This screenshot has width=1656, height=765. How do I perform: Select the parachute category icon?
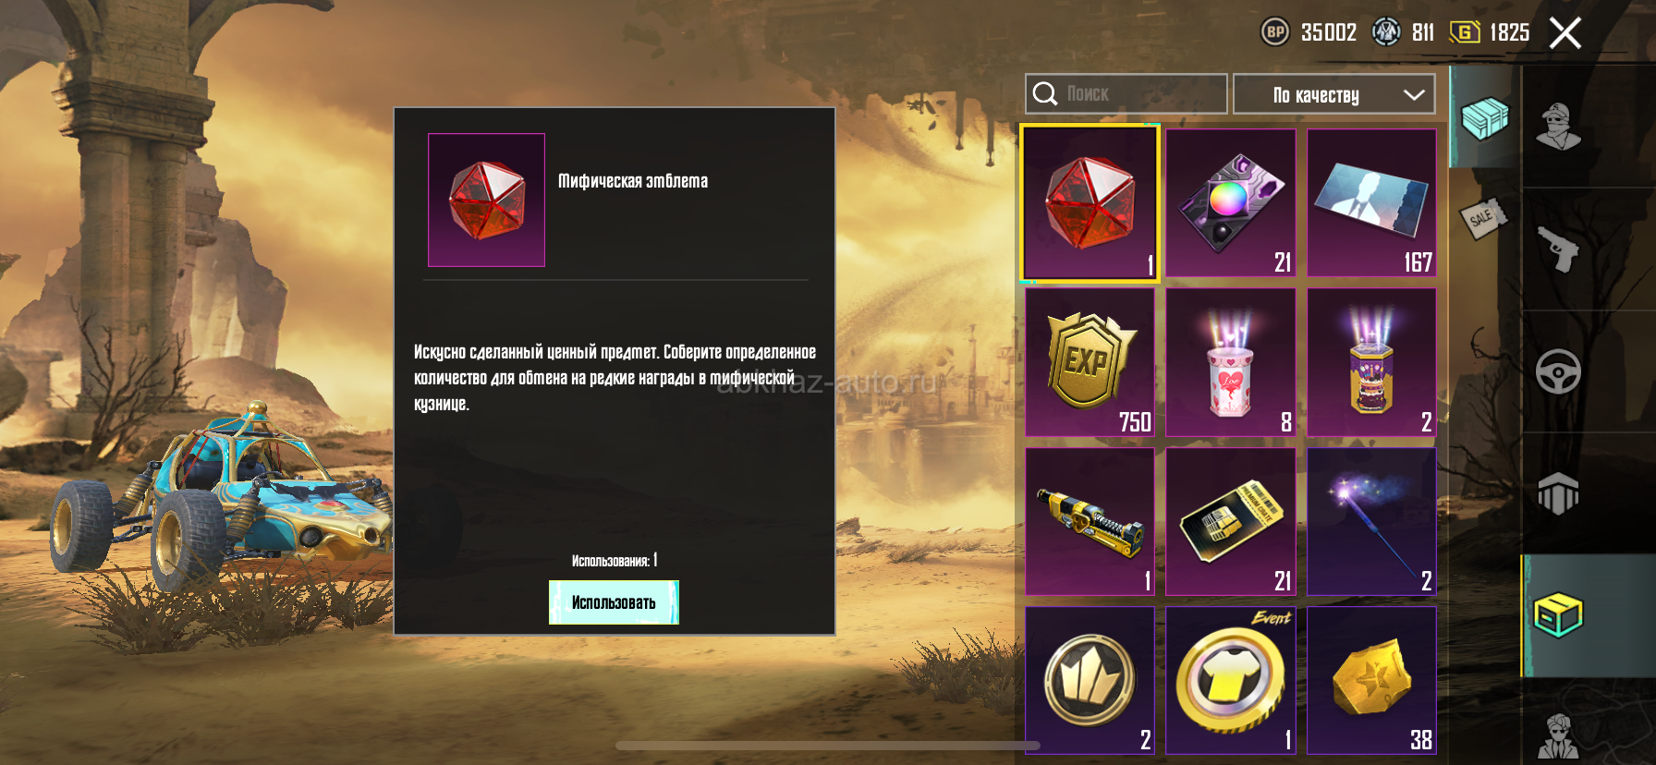[x=1558, y=492]
